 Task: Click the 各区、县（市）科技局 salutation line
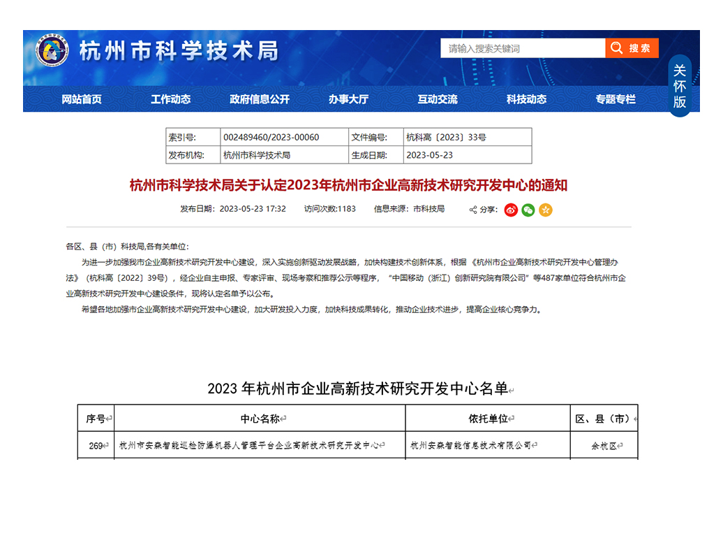[127, 247]
